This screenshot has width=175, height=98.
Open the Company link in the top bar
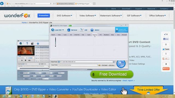(x=164, y=9)
